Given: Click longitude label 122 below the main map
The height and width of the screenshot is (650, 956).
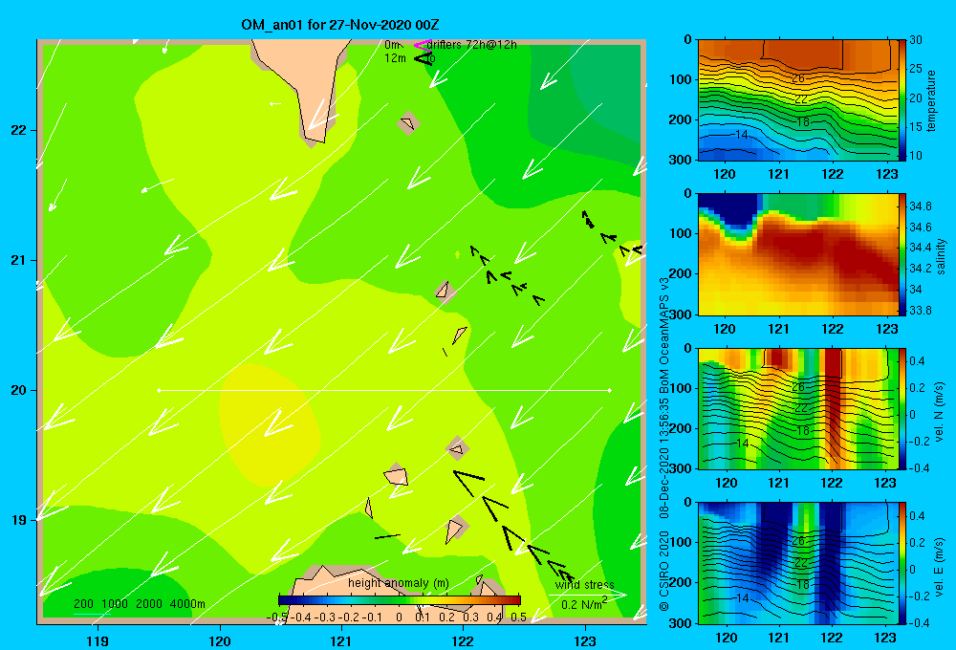Looking at the screenshot, I should tap(464, 640).
